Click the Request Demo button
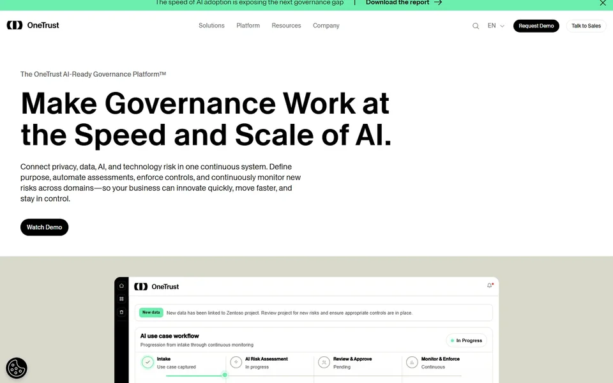 coord(536,26)
